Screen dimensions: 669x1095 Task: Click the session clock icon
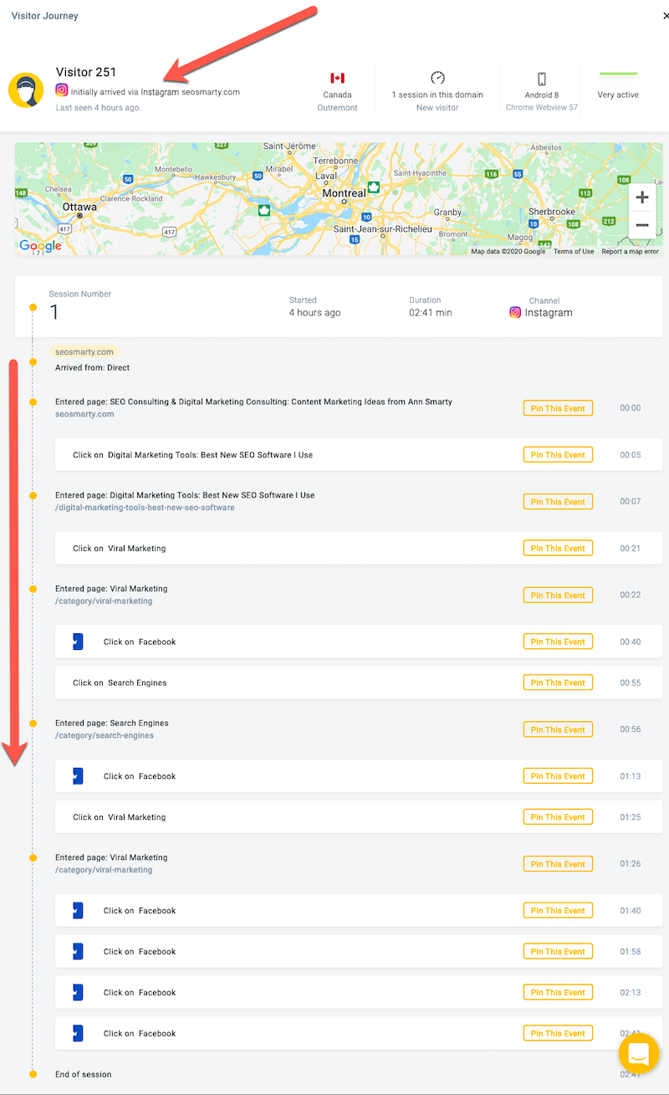click(437, 78)
